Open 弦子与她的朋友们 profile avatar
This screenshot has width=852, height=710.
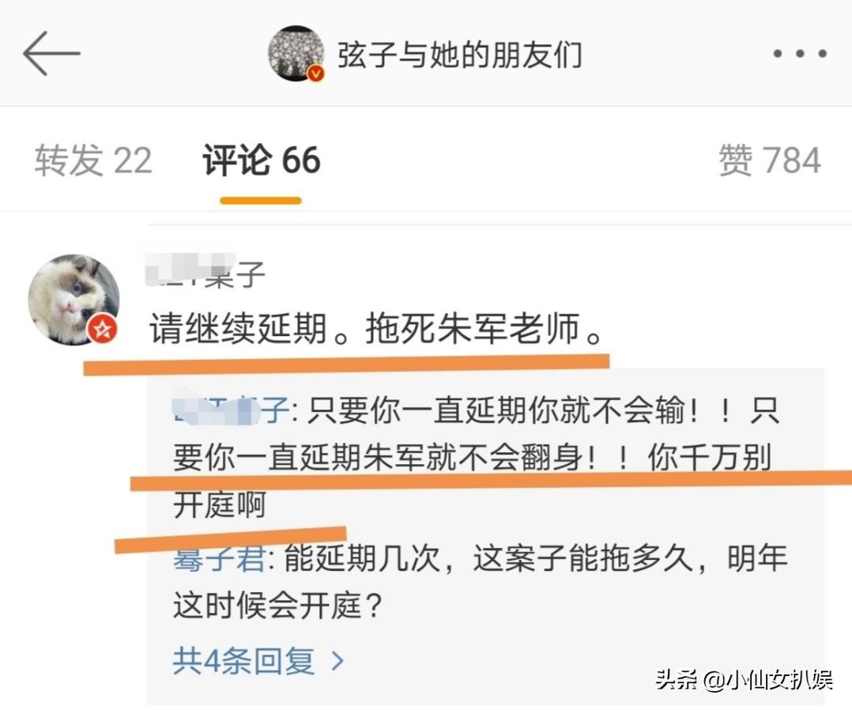point(296,53)
